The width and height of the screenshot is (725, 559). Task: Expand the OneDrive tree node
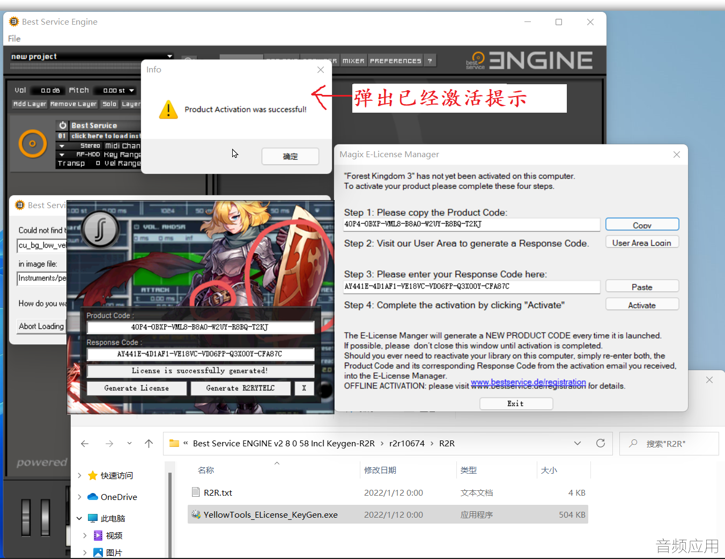[79, 497]
